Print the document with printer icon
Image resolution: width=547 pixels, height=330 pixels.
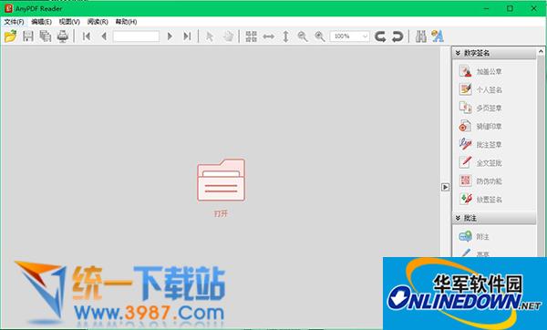[x=63, y=36]
